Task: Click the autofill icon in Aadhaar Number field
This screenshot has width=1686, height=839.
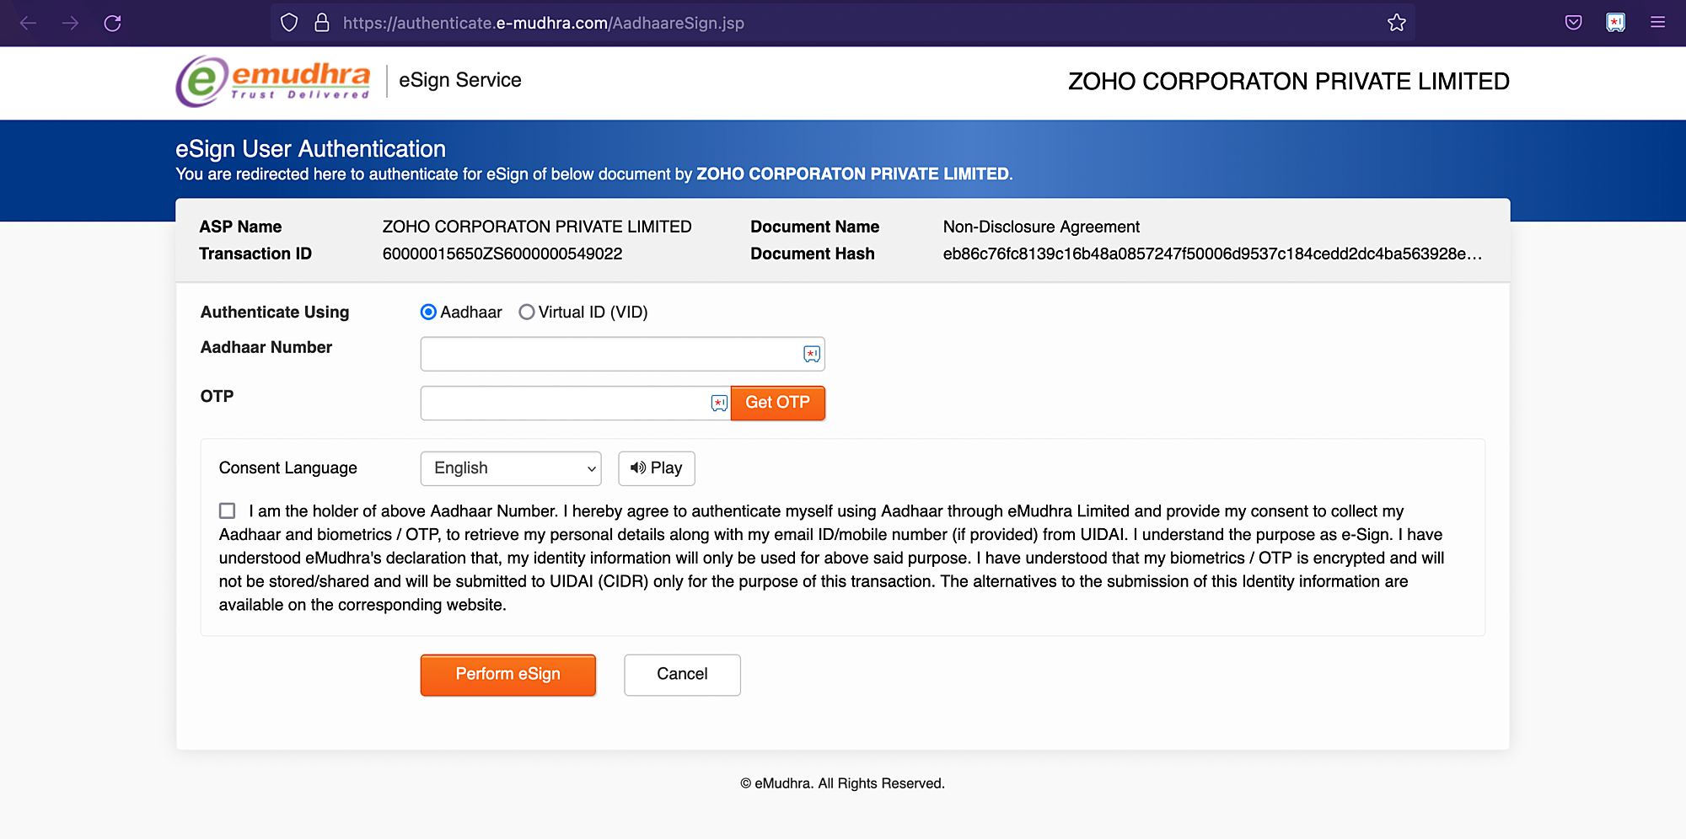Action: [811, 354]
